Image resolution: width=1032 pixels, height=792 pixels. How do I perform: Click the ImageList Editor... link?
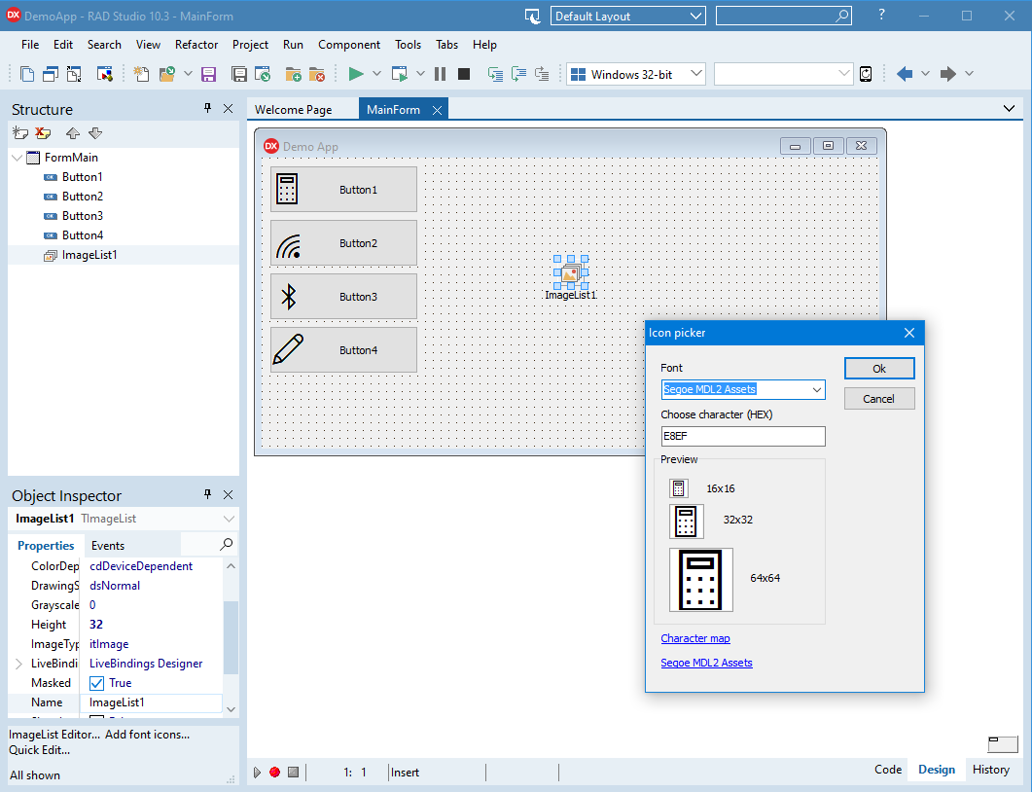(x=54, y=734)
